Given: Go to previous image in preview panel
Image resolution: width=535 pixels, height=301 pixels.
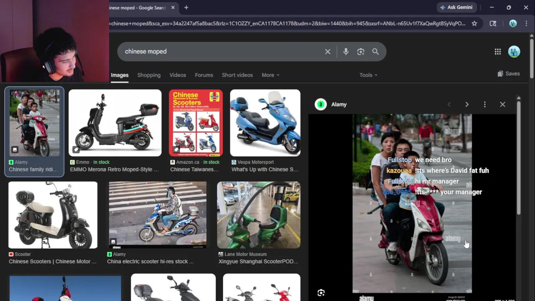Looking at the screenshot, I should (x=449, y=105).
